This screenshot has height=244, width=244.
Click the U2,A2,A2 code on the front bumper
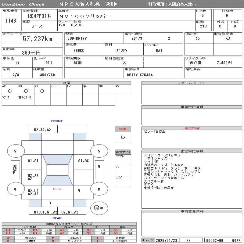42,130
